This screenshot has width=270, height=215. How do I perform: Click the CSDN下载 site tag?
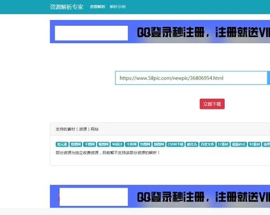point(175,144)
